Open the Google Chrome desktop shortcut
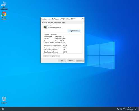 4,16
